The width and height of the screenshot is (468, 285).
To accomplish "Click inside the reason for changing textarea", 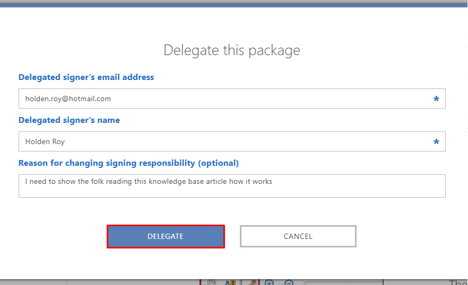I will click(232, 186).
